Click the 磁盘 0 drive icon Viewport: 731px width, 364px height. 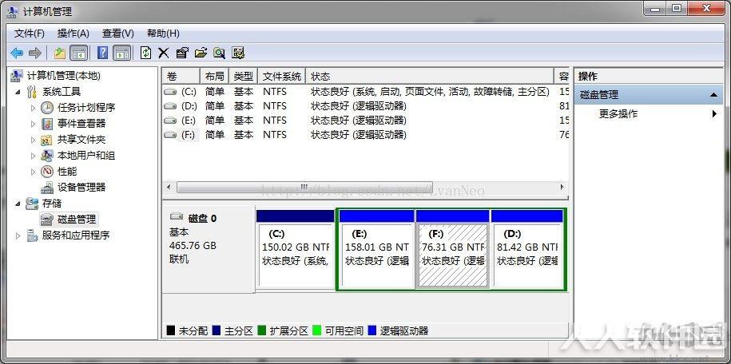(177, 216)
